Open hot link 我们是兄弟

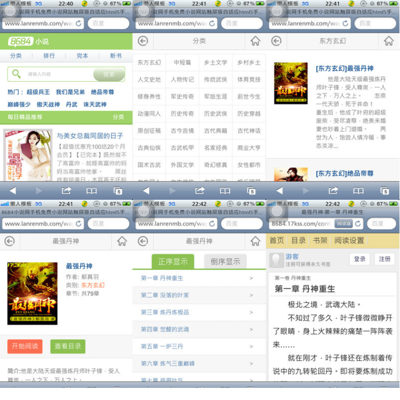[71, 92]
